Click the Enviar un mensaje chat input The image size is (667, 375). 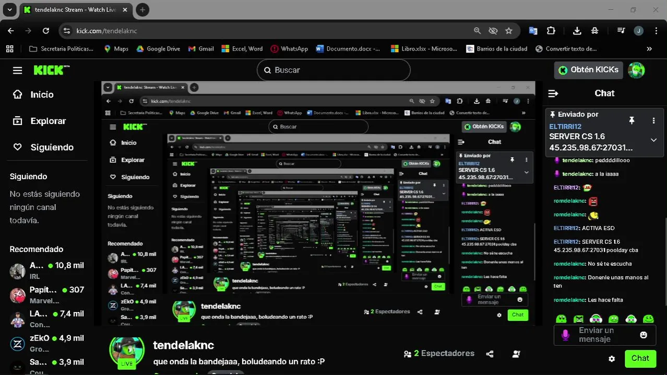[604, 335]
